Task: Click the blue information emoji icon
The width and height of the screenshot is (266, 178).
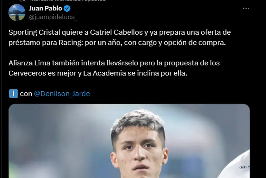Action: click(14, 94)
